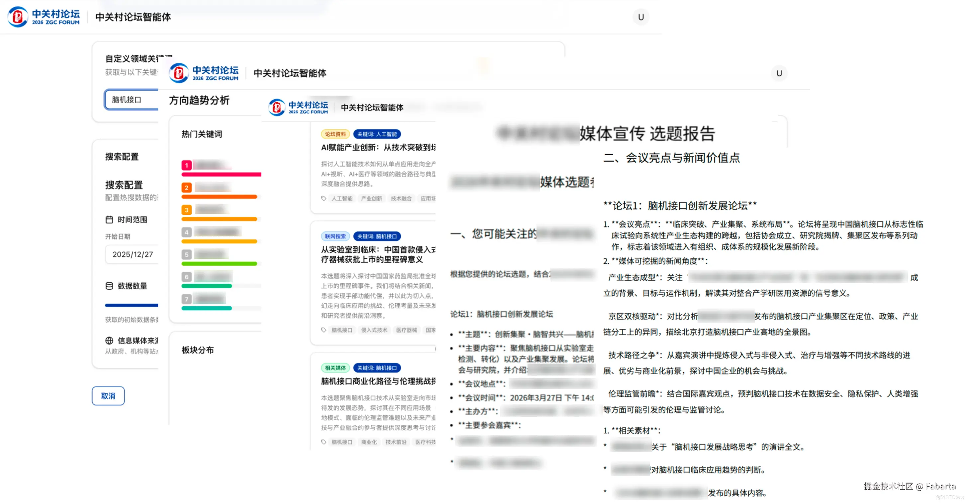Click the tag icon on the AI赋能产业创新 card
The image size is (968, 503).
[x=324, y=198]
